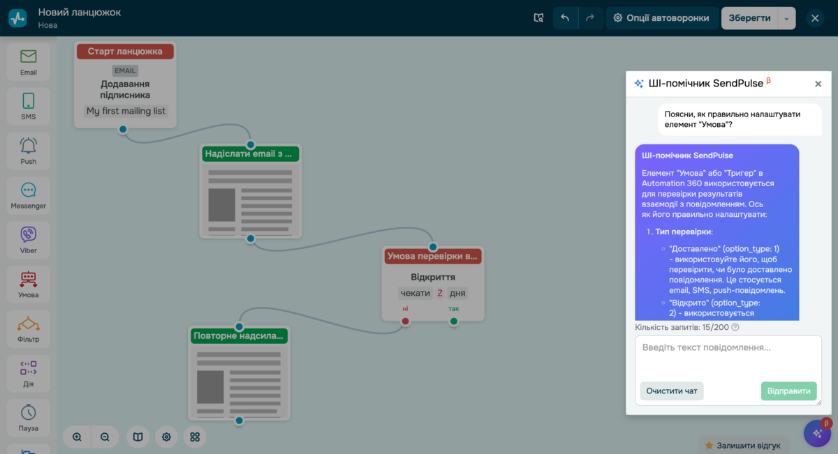The width and height of the screenshot is (838, 454).
Task: Click the auto-arrange blocks grid icon
Action: pyautogui.click(x=195, y=437)
